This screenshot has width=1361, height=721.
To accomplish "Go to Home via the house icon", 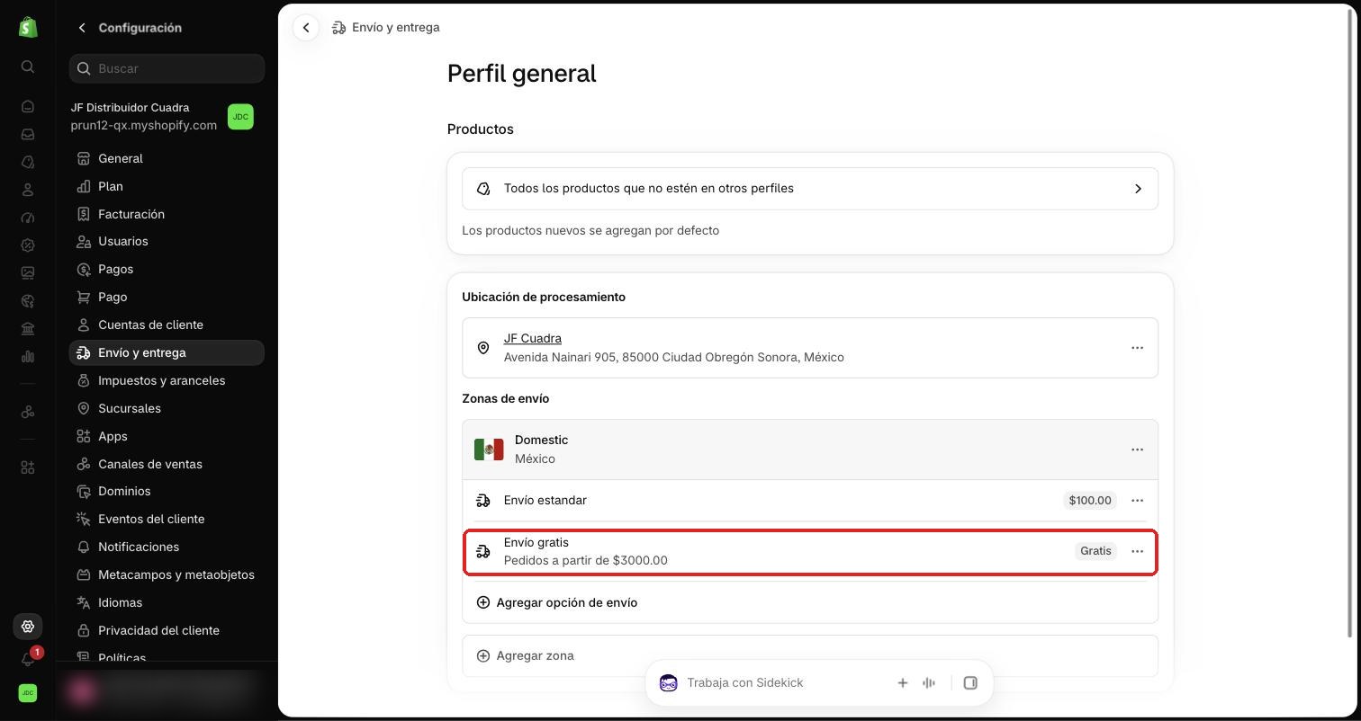I will click(x=28, y=106).
